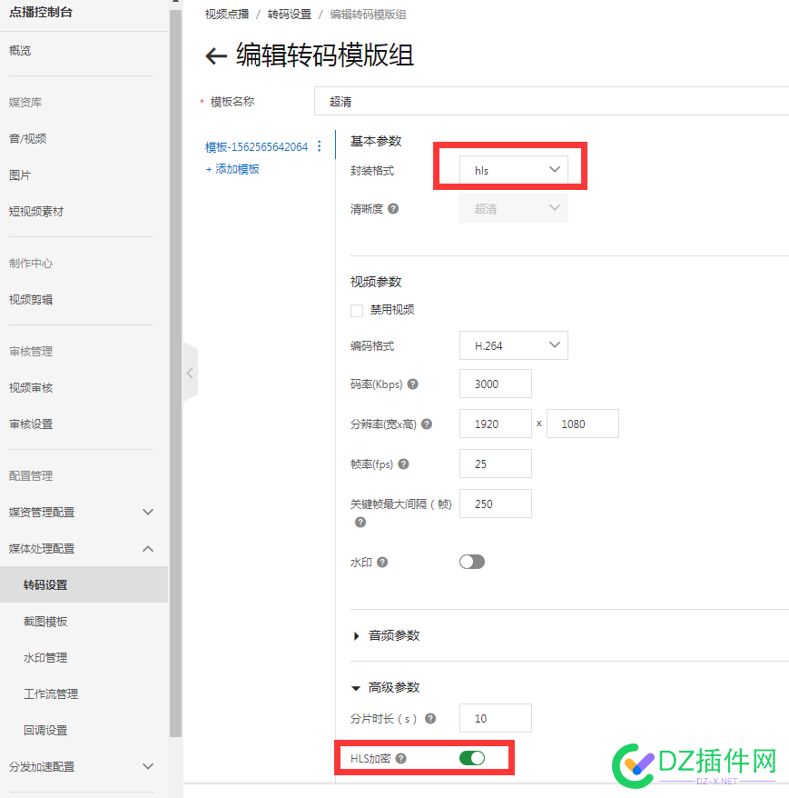The image size is (789, 798).
Task: Click the 关键帧最大间隔 field showing 250
Action: [x=496, y=504]
